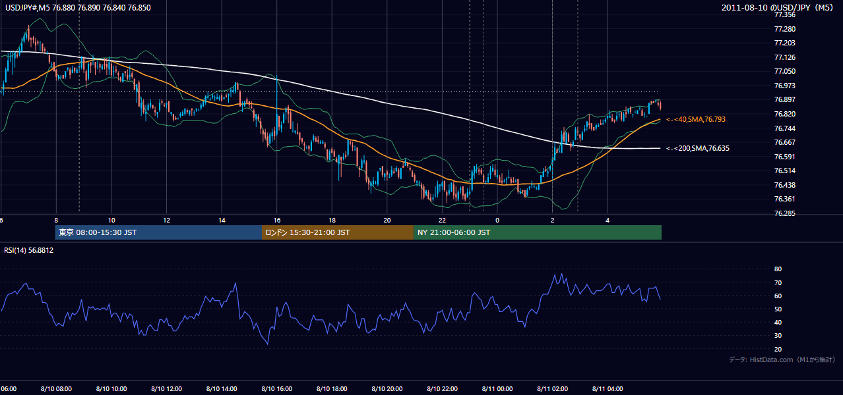The image size is (843, 395).
Task: Click price axis value 76.897
Action: click(x=785, y=99)
